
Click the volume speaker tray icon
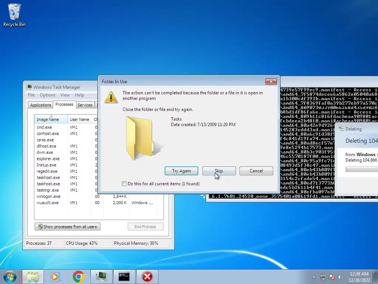click(x=341, y=277)
